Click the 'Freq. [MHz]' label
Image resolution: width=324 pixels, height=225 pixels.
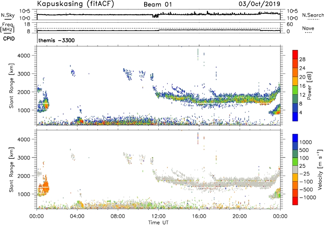coord(8,27)
